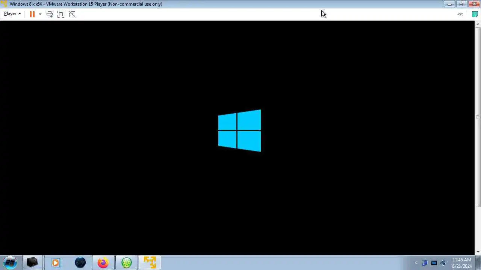Click the Show desktop strip
The width and height of the screenshot is (481, 270).
tap(478, 263)
